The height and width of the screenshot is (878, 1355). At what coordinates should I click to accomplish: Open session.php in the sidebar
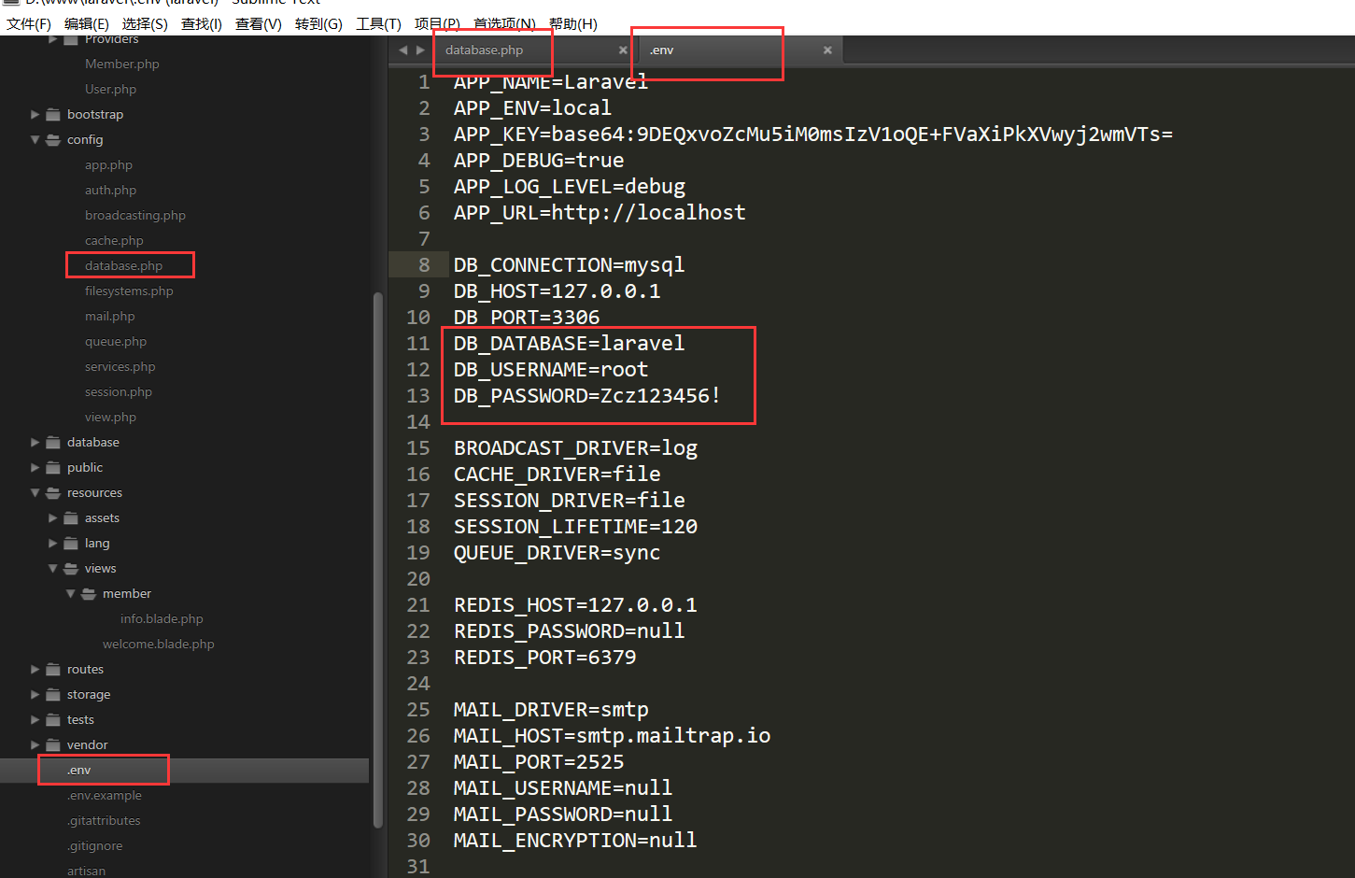[118, 392]
